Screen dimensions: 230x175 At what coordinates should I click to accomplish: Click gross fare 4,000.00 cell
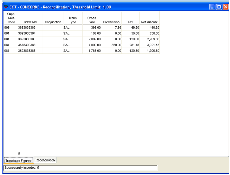[x=92, y=45]
